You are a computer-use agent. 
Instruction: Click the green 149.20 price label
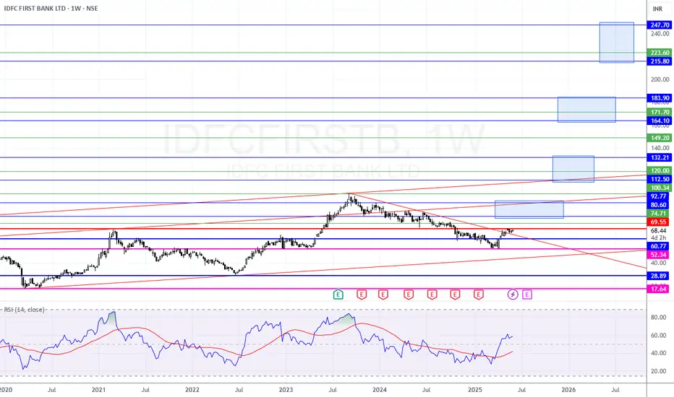(660, 138)
